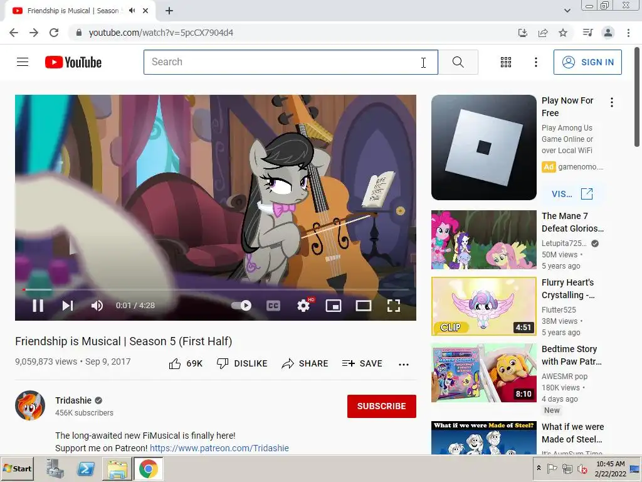This screenshot has height=482, width=642.
Task: Open ad options menu for Play Now ad
Action: pos(612,102)
